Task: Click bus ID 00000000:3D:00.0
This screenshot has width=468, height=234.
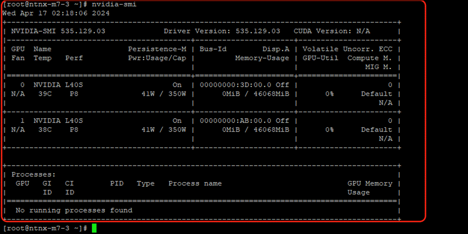Action: point(235,85)
